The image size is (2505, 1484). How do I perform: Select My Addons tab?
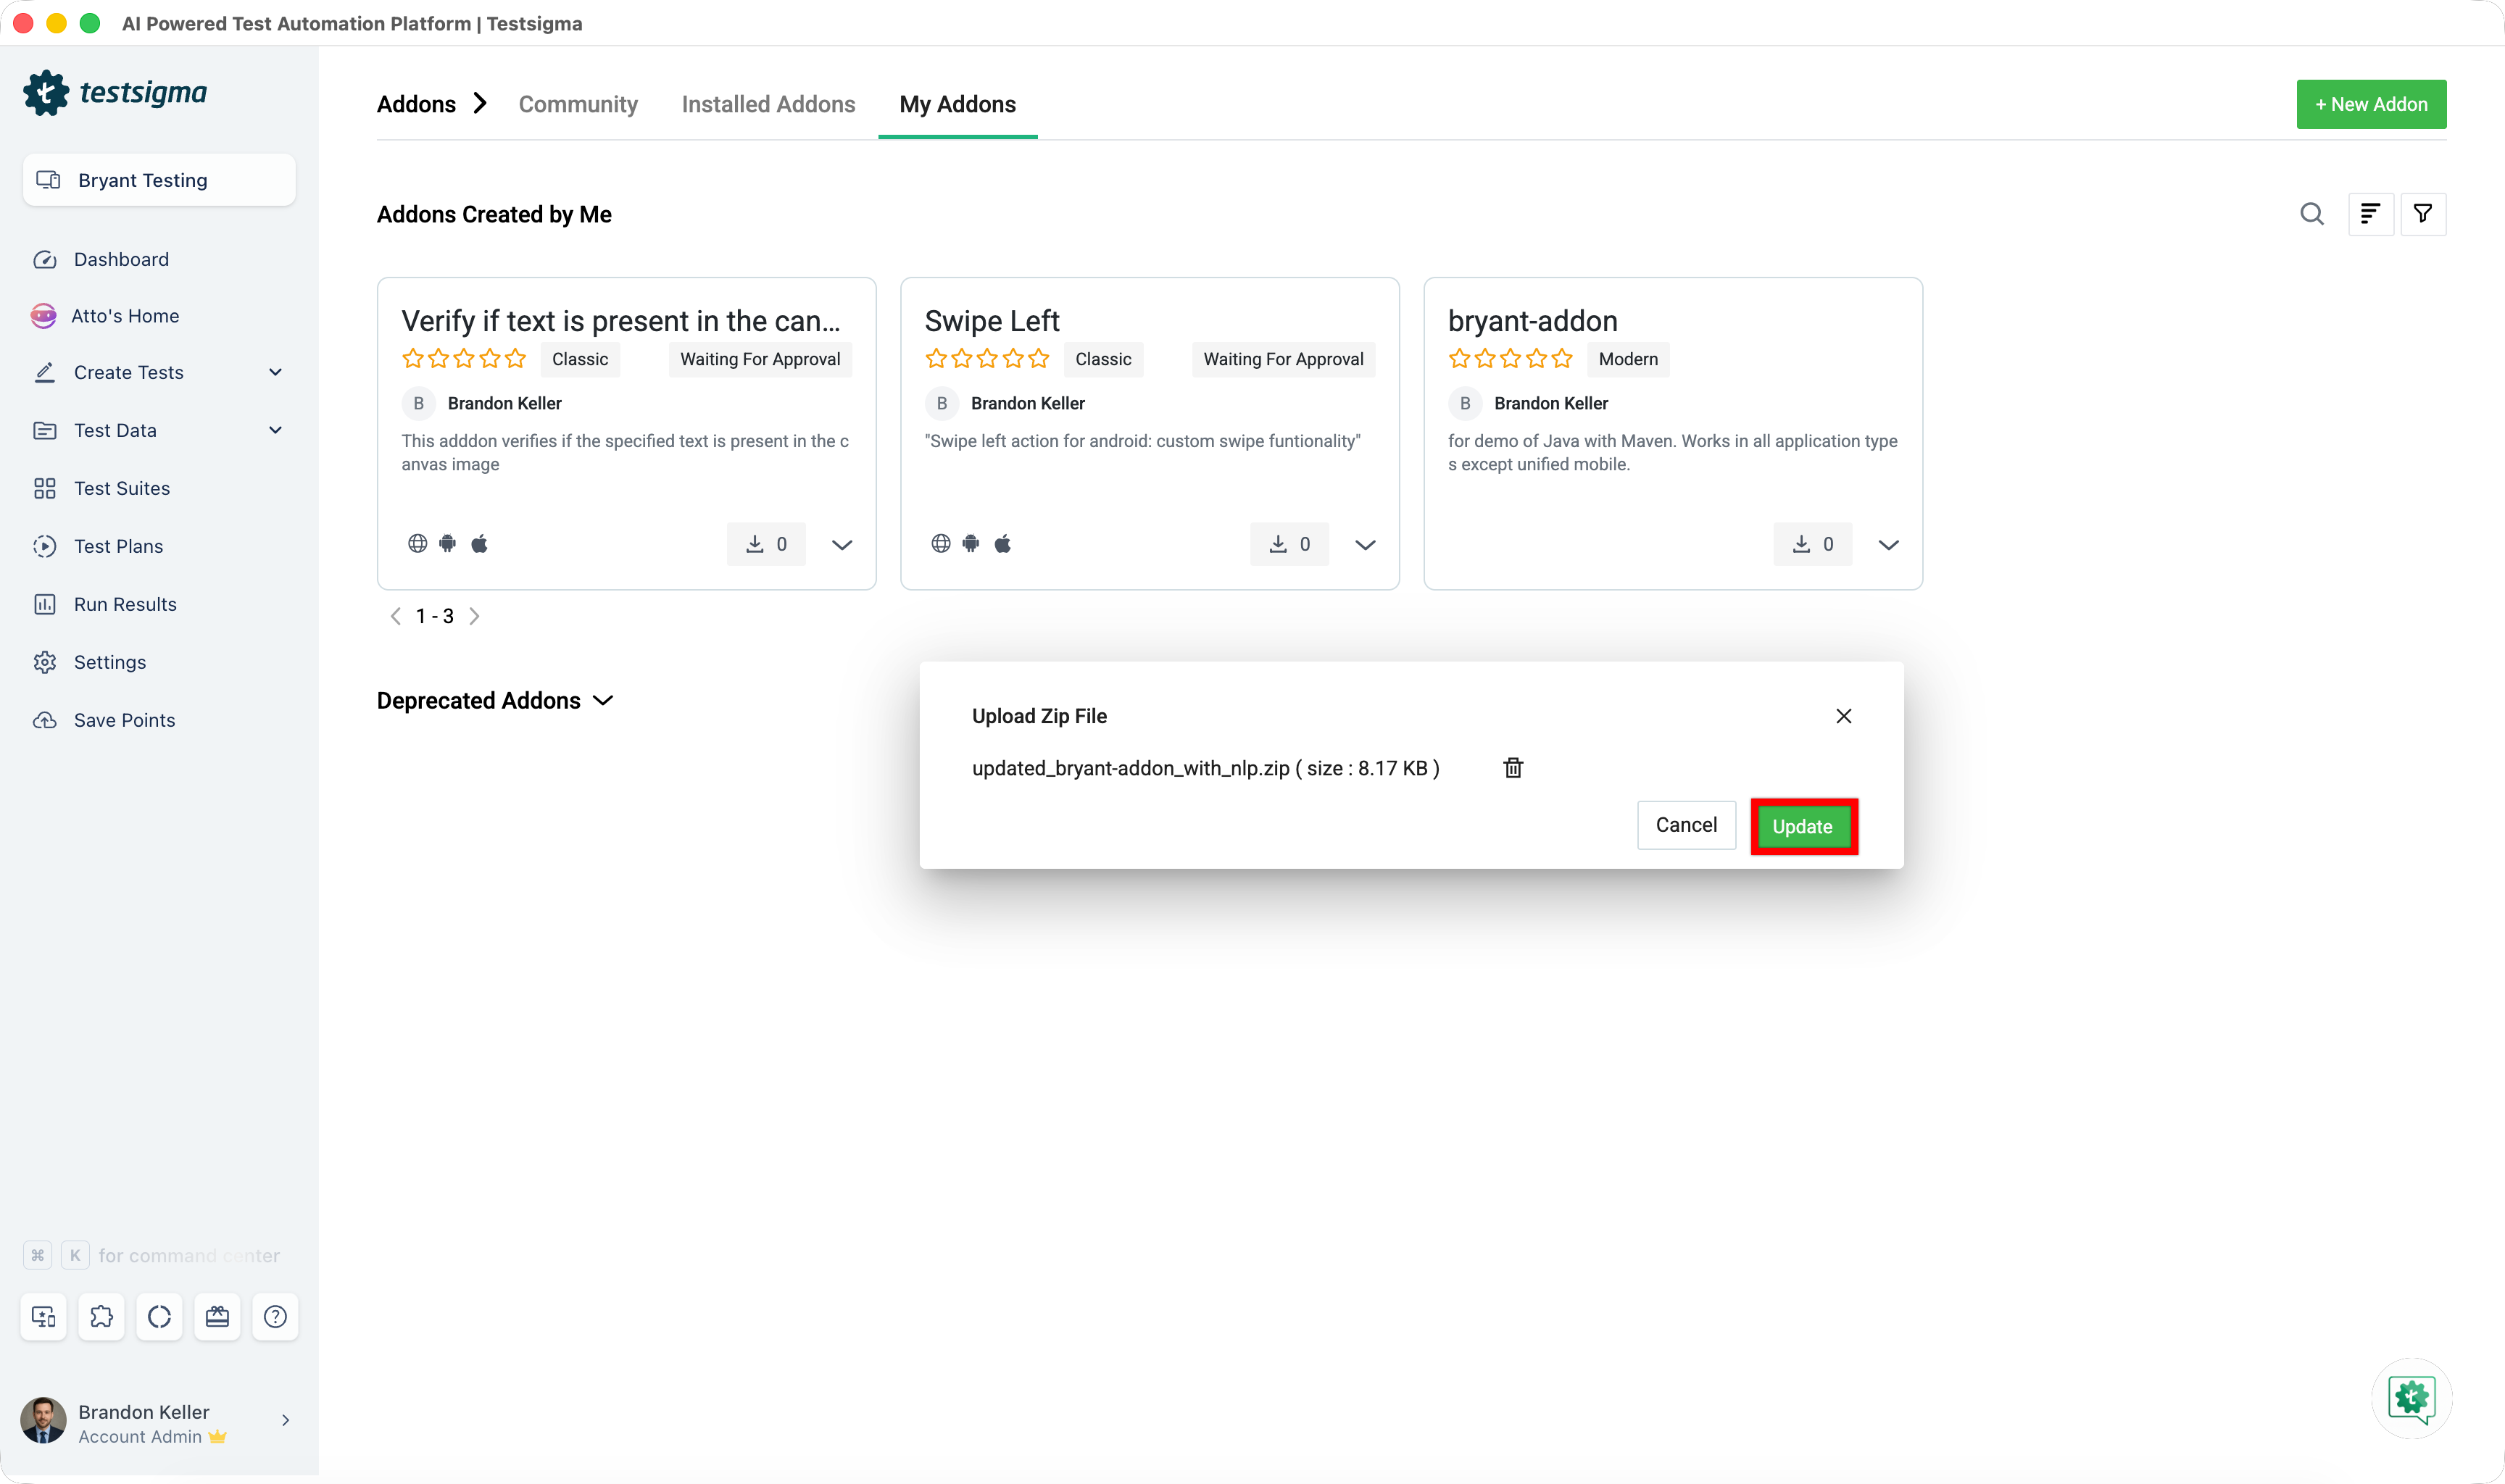point(957,104)
